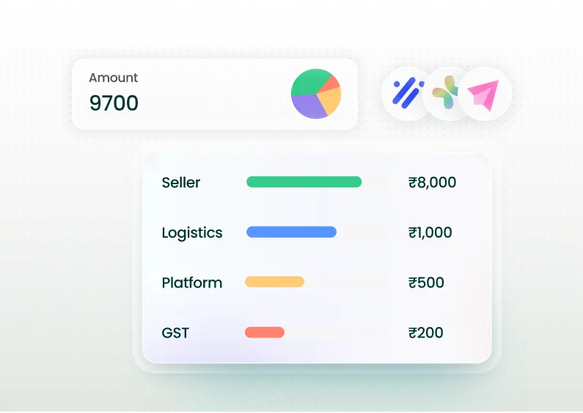Click the ₹500 Platform amount
Viewport: 583px width, 413px height.
426,282
